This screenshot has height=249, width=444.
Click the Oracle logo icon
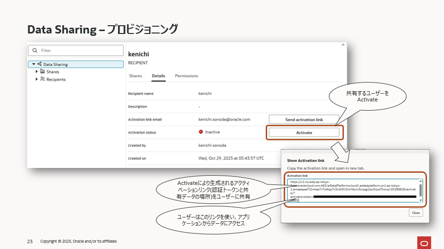click(x=424, y=243)
